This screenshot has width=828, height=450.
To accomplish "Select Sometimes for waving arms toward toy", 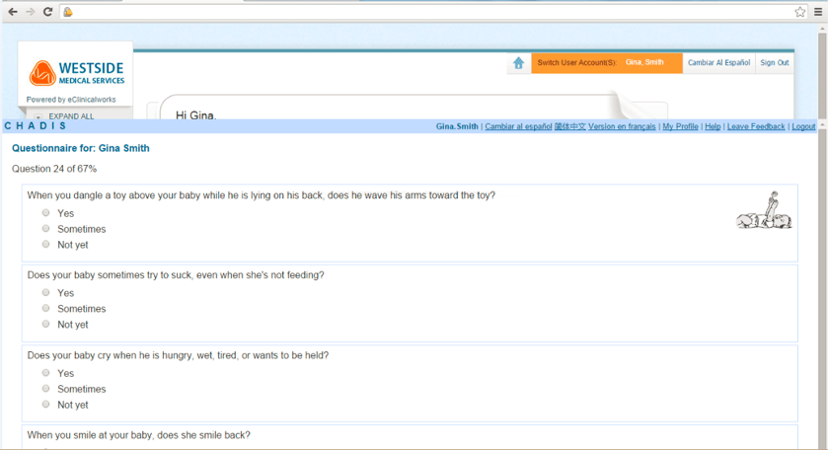I will (x=46, y=229).
